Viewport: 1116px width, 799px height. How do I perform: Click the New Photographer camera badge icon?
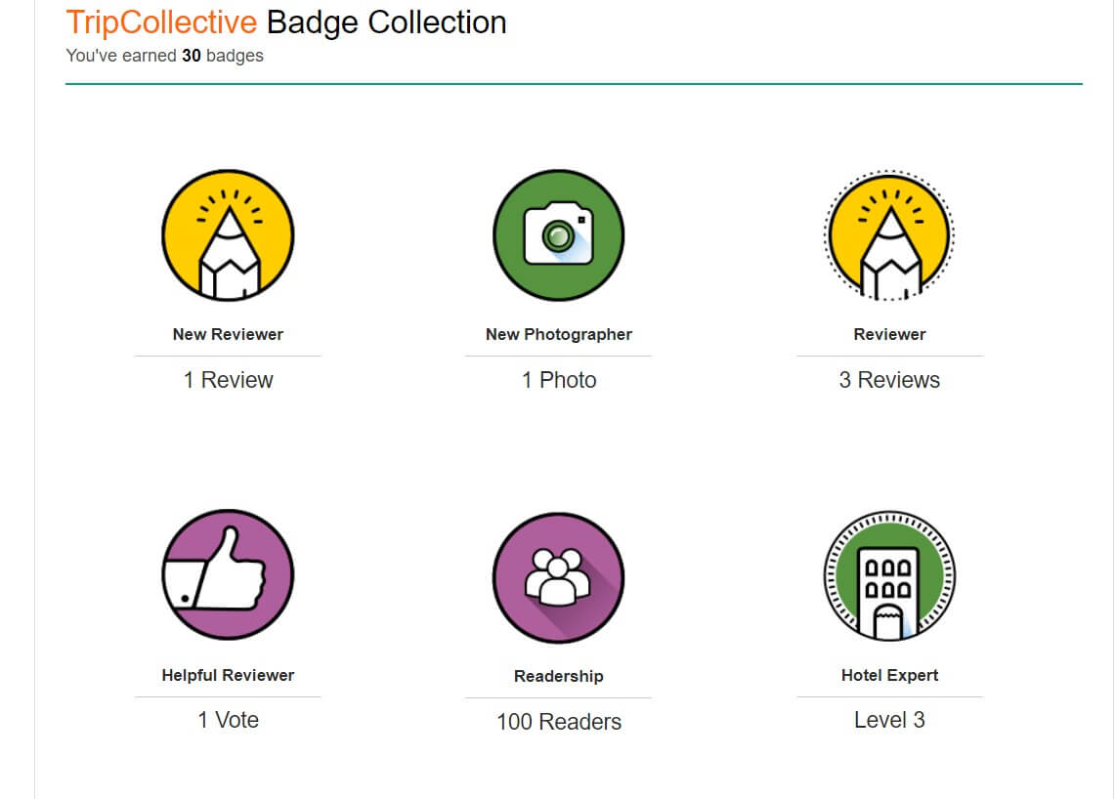(558, 235)
